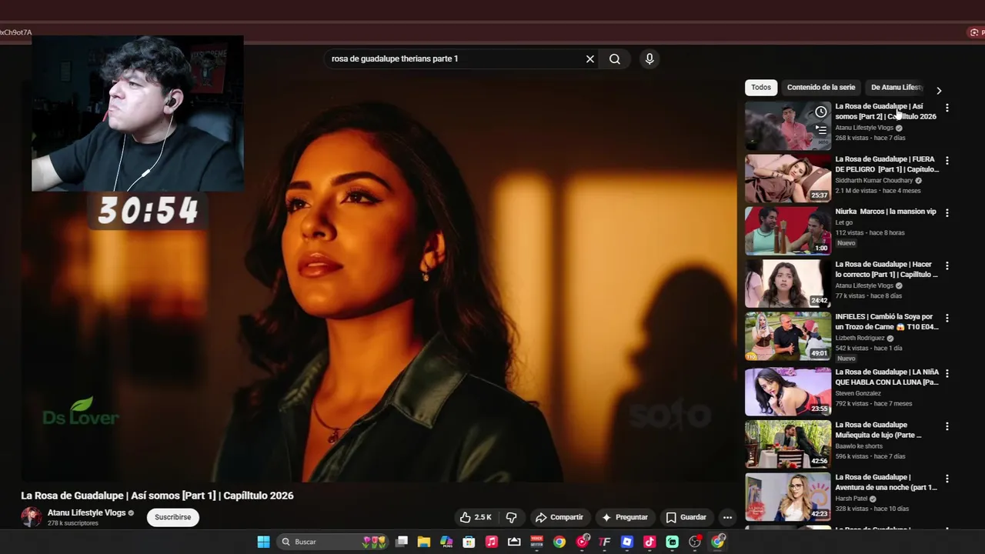Select the Contenido de la serie chip
The width and height of the screenshot is (985, 554).
821,87
